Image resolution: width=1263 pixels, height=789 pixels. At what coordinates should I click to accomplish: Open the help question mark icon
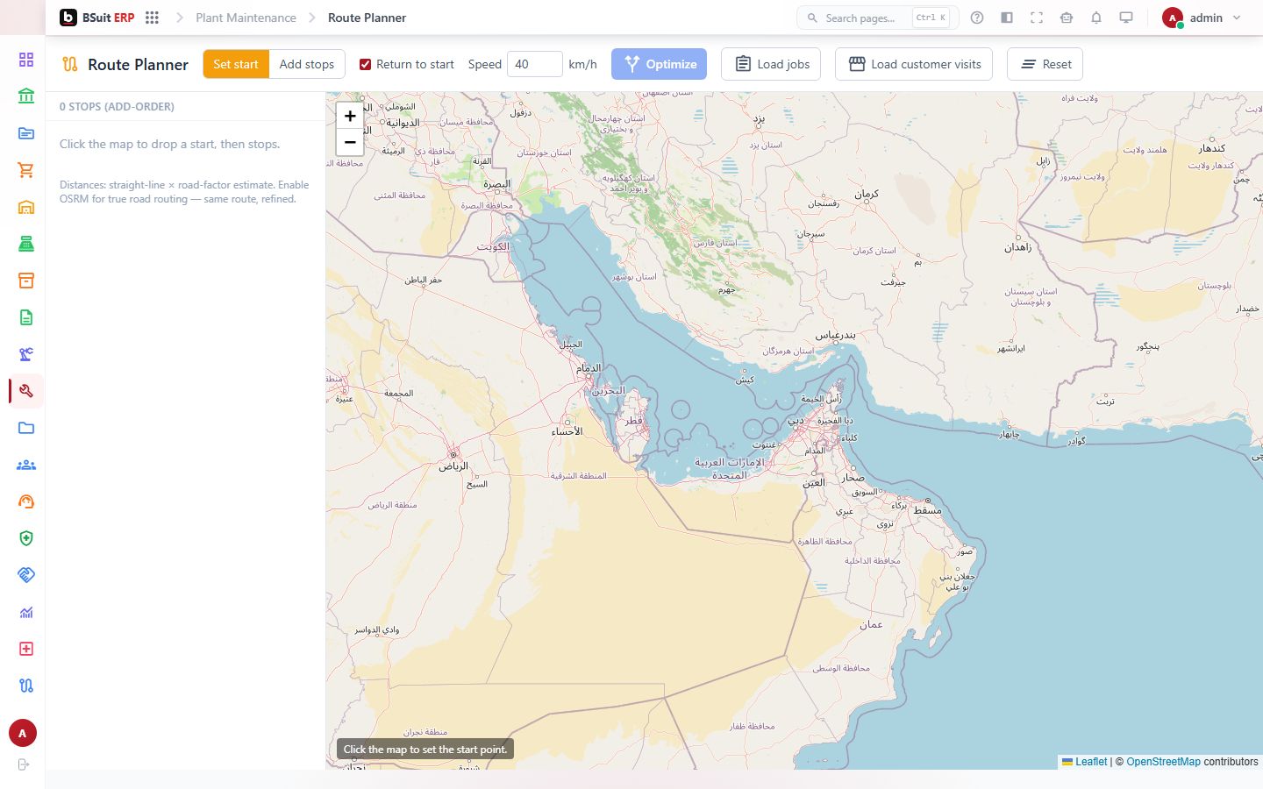pos(977,18)
